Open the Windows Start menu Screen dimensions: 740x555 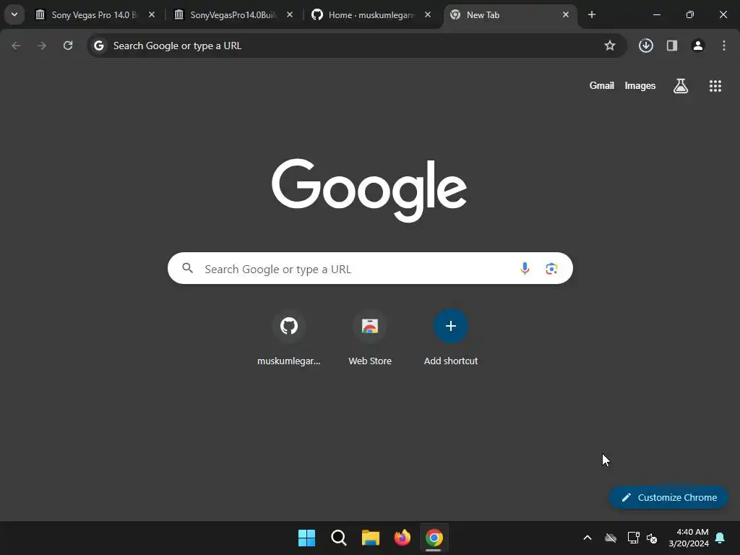pos(306,538)
